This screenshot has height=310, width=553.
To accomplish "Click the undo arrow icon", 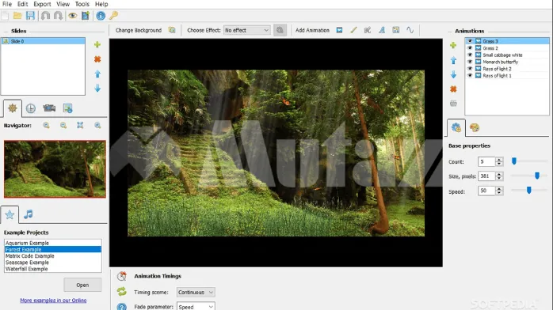I will (x=45, y=16).
